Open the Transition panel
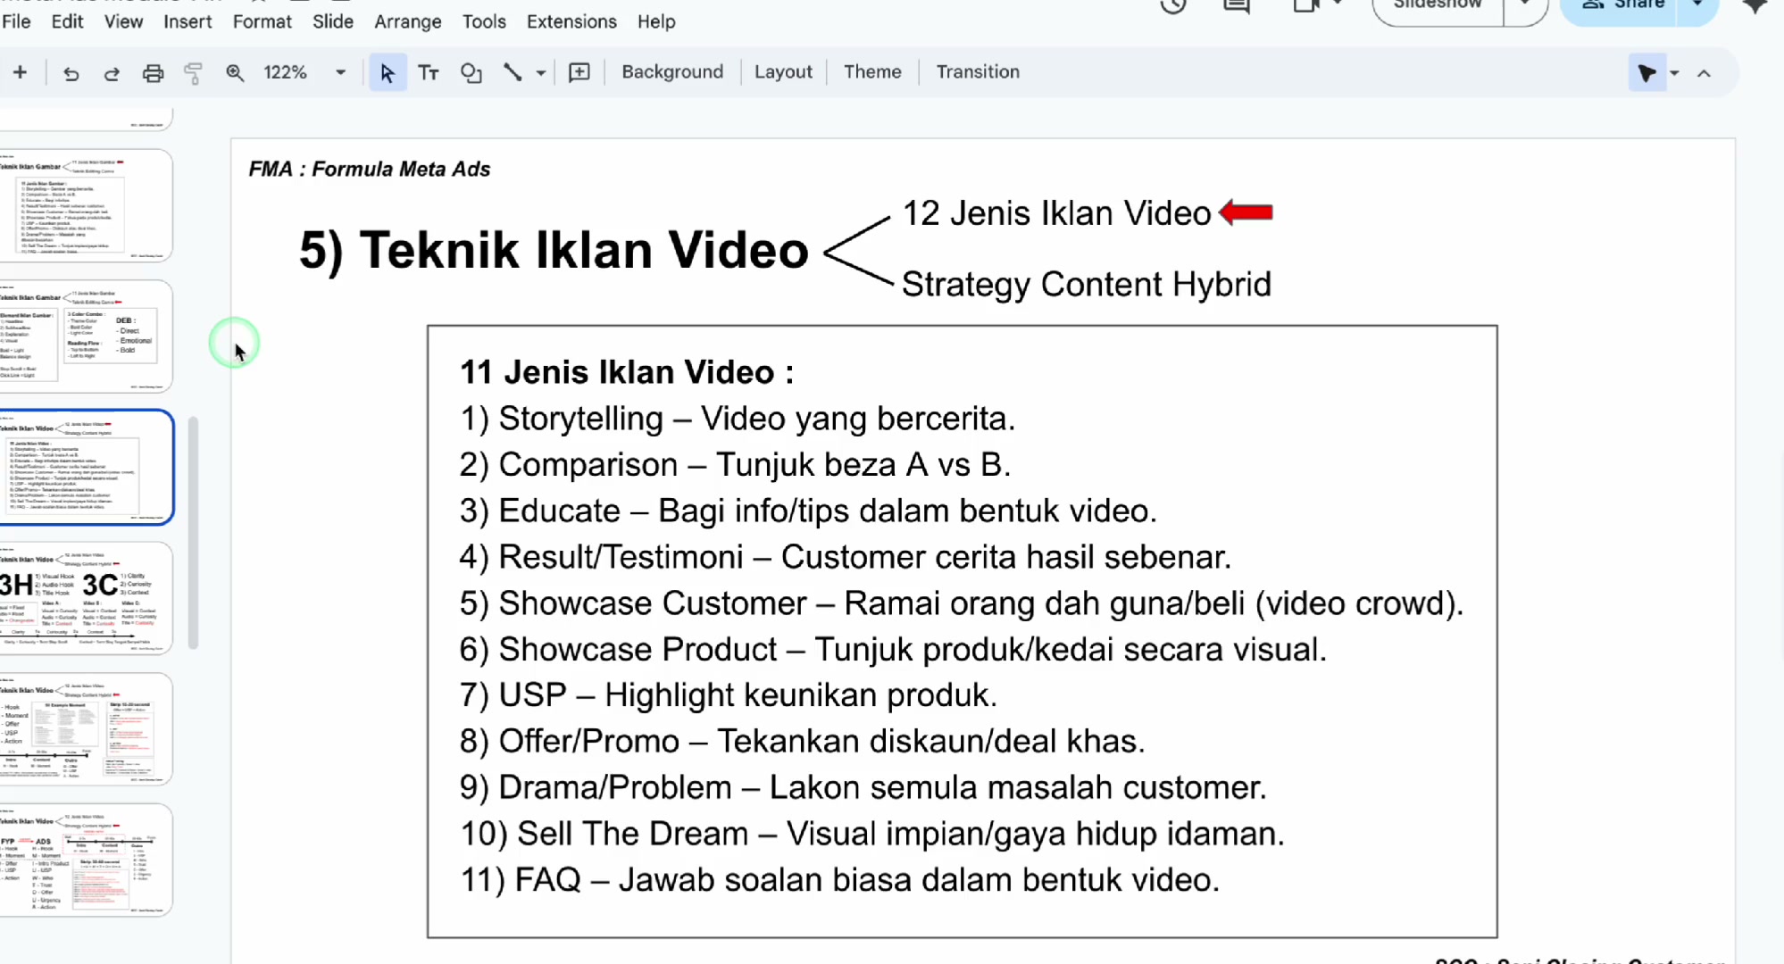1784x964 pixels. (x=978, y=72)
